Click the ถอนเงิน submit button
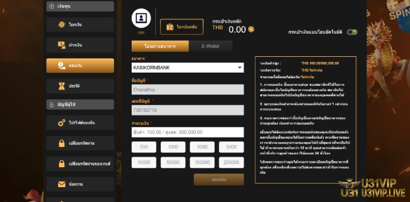This screenshot has height=202, width=410. click(x=219, y=179)
